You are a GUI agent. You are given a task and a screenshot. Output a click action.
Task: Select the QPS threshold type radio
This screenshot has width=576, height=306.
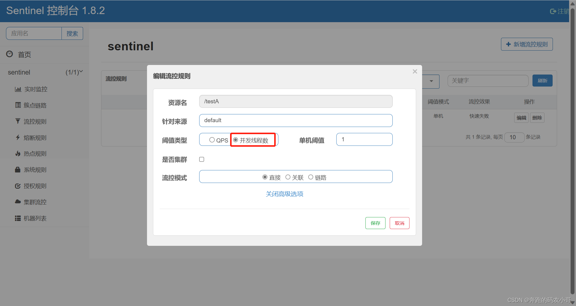coord(212,140)
